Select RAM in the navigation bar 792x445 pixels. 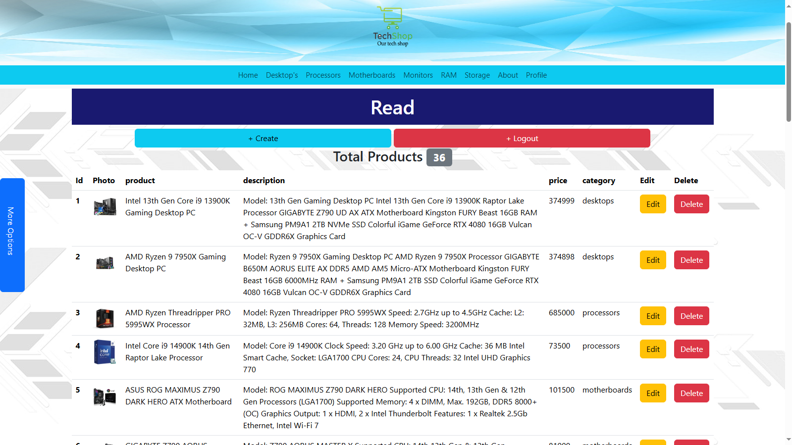pos(449,75)
